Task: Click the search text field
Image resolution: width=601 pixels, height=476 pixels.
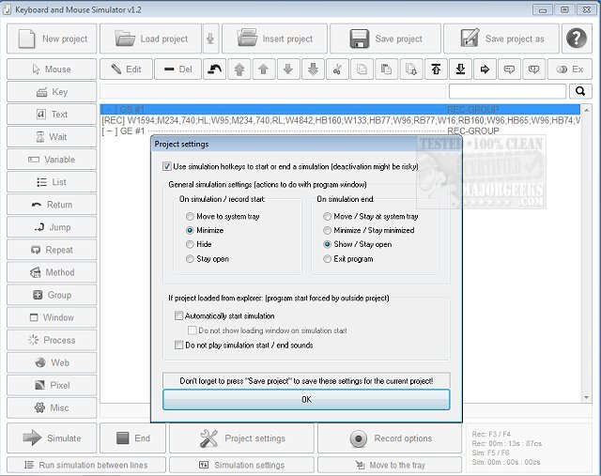Action: (507, 91)
